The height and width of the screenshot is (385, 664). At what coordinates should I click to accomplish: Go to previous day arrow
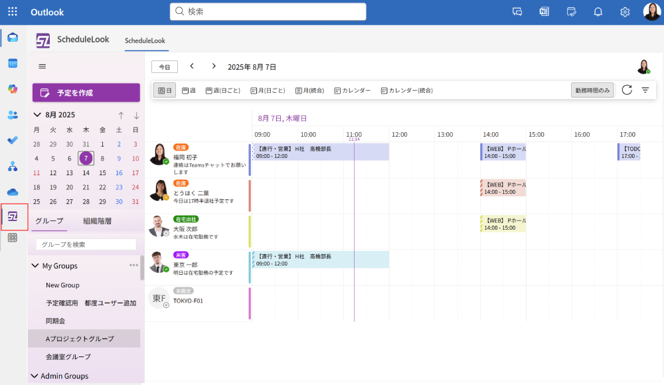click(192, 66)
